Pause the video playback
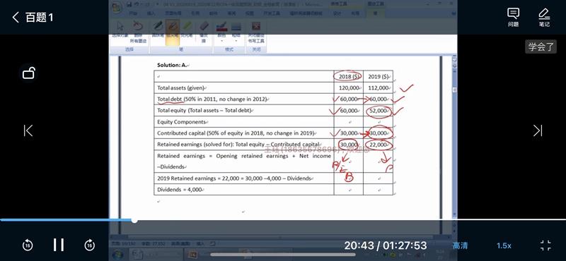The height and width of the screenshot is (261, 566). point(59,245)
